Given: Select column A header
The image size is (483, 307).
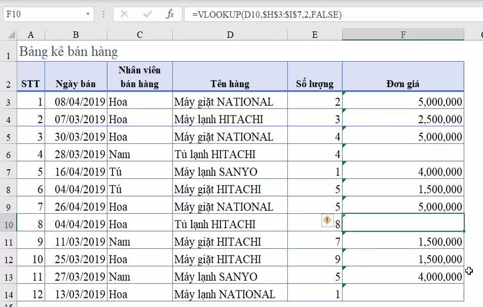Looking at the screenshot, I should click(x=30, y=35).
